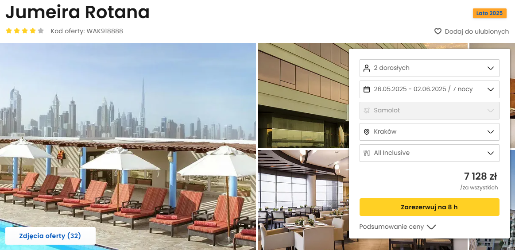The width and height of the screenshot is (515, 250).
Task: Click the heart icon for favorites
Action: click(x=438, y=31)
